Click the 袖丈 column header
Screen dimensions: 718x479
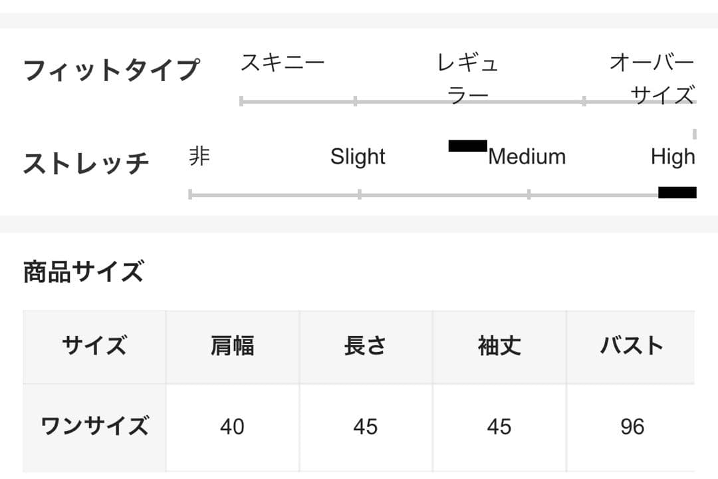point(499,347)
